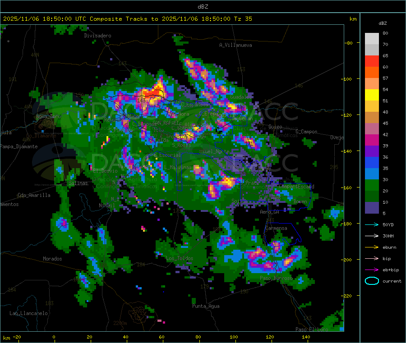Click the 'Los_Toldos' map label
The width and height of the screenshot is (406, 343).
tap(180, 258)
